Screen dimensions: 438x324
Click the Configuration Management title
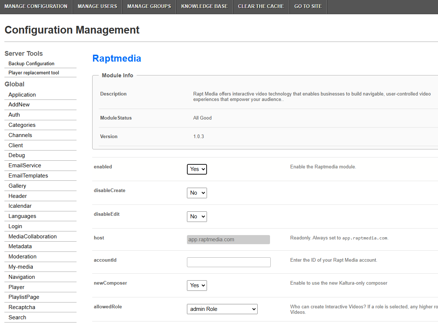pos(72,30)
